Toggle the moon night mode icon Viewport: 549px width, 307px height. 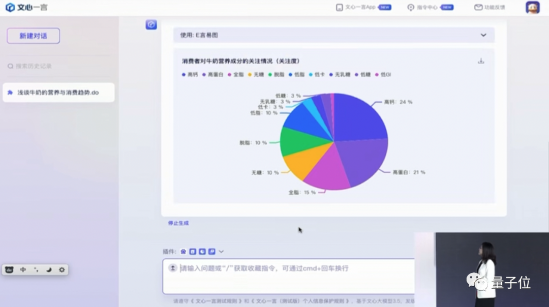49,269
